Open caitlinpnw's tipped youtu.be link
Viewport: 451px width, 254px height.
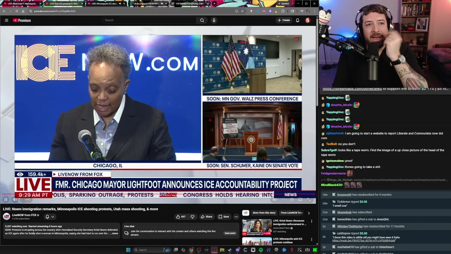[363, 241]
